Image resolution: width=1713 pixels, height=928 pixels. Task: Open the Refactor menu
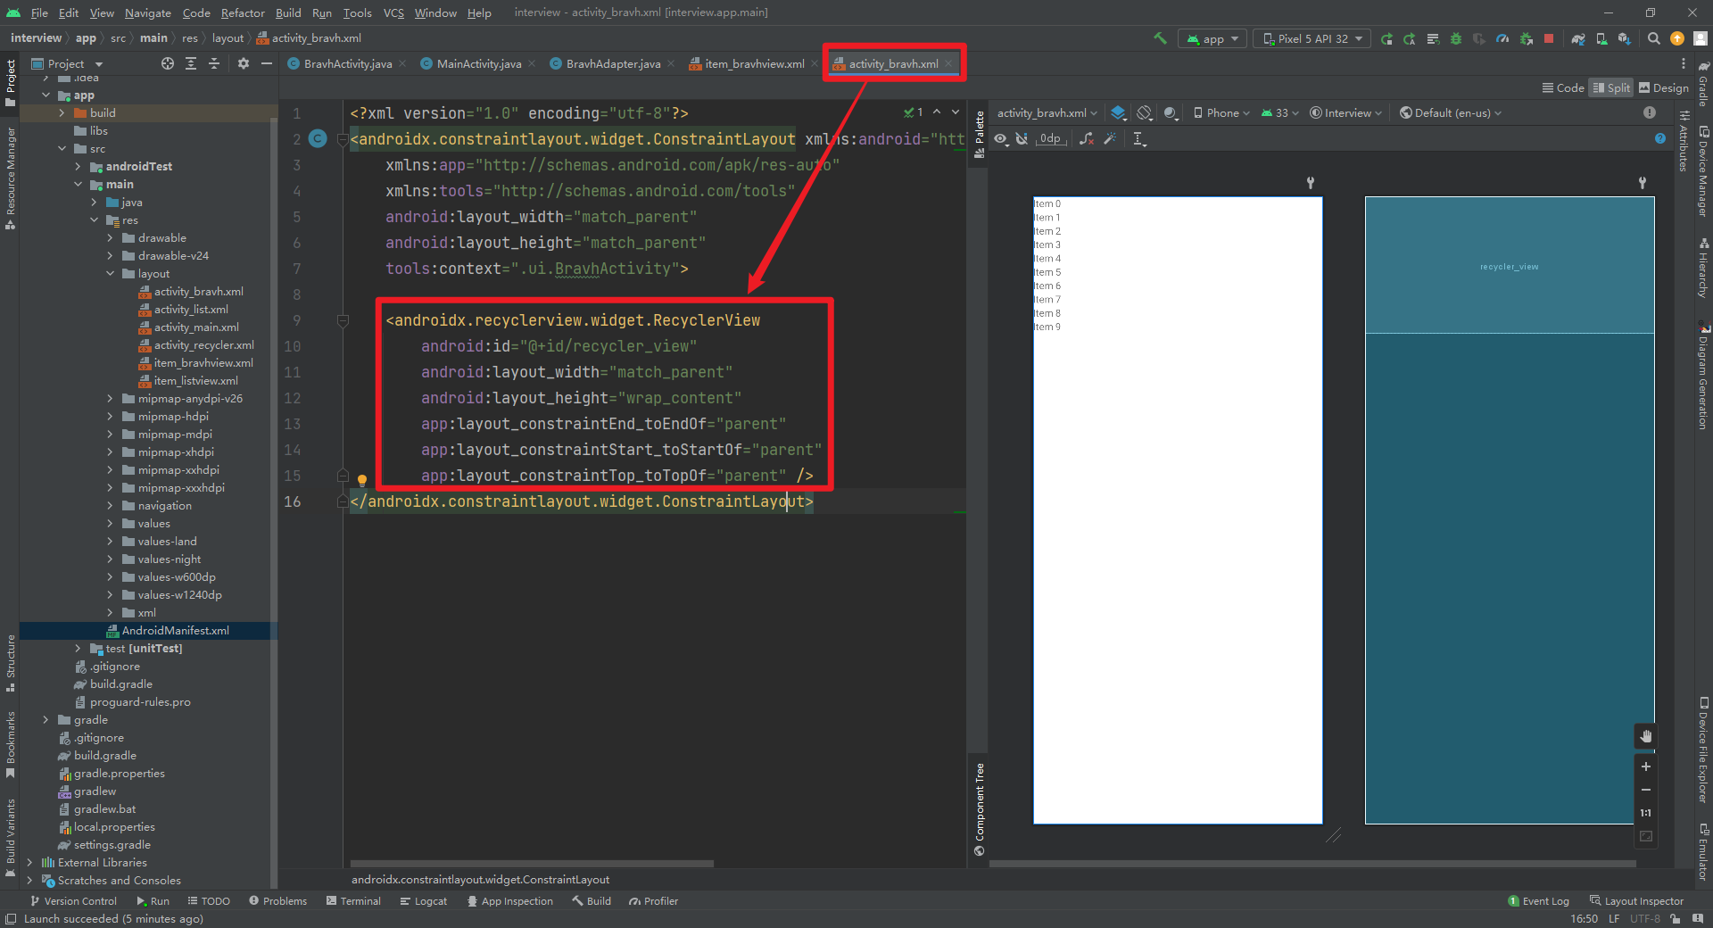pos(243,12)
